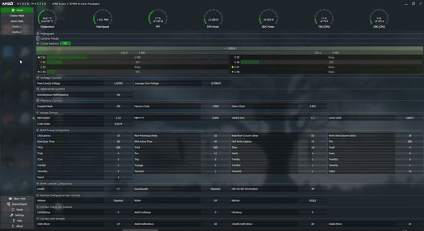Click the star marker on core C 01
Screen dimensions: 424x231
[x=39, y=57]
